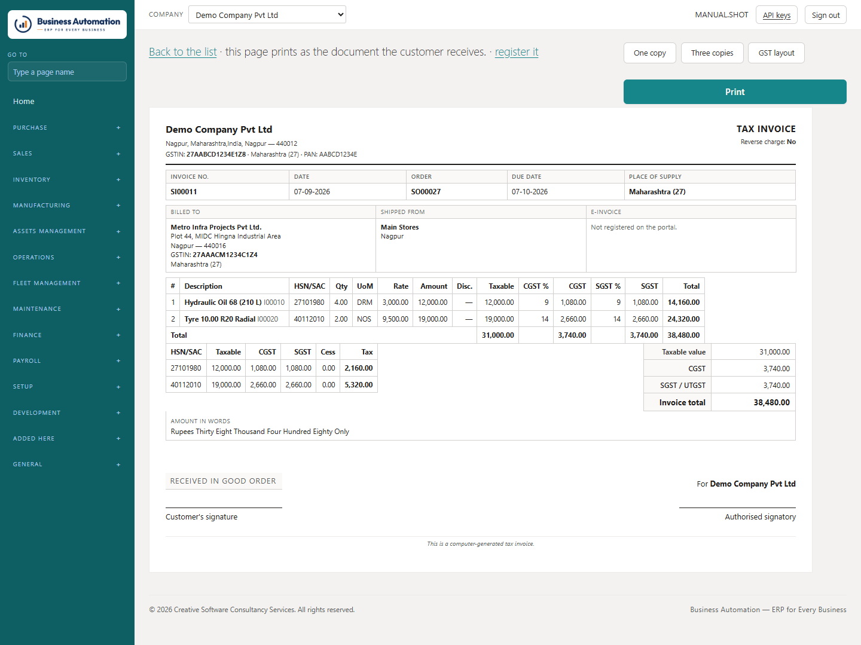The image size is (861, 645).
Task: Click the Not registered on the portal text
Action: pos(634,227)
